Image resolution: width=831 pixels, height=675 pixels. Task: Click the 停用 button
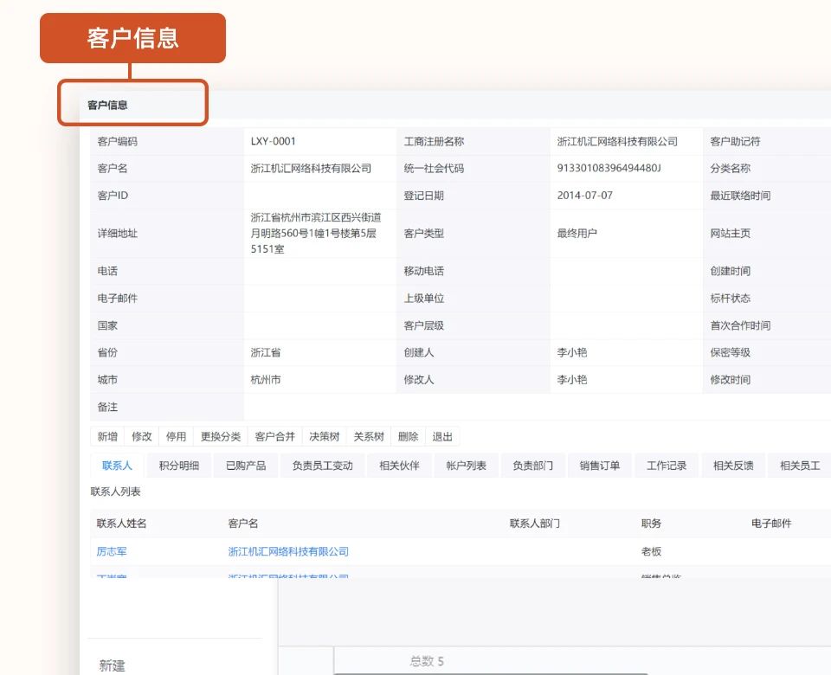(x=176, y=436)
